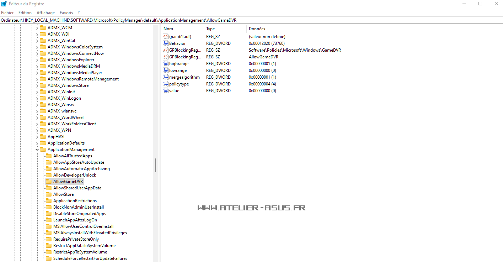Select the AllowDeveloperUnlock key
This screenshot has height=262, width=503.
(x=75, y=175)
